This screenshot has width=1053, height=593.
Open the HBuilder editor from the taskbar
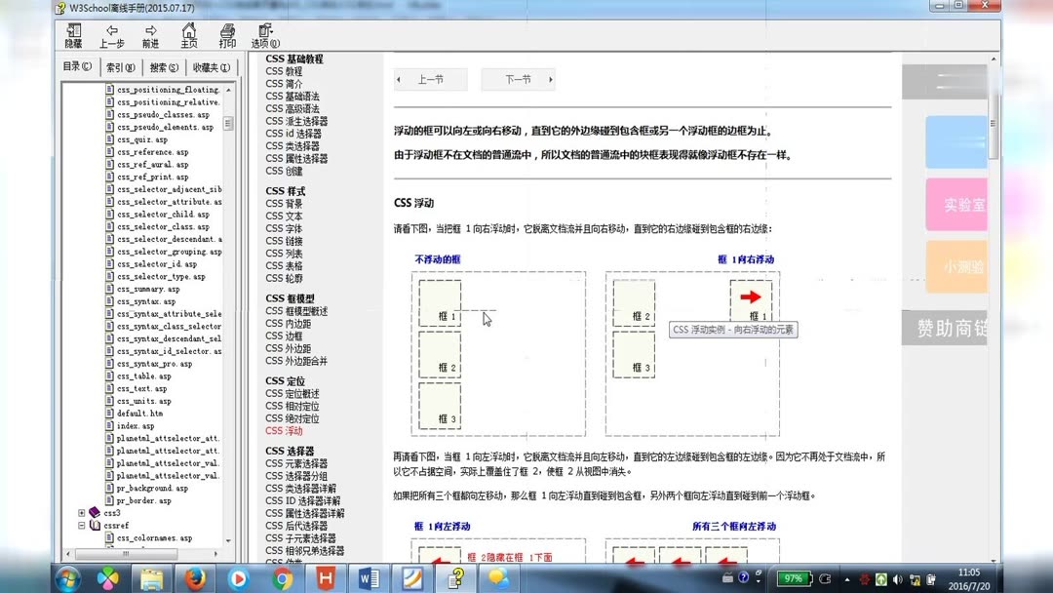point(326,579)
